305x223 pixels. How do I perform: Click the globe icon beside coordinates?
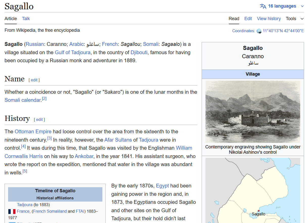pyautogui.click(x=259, y=31)
